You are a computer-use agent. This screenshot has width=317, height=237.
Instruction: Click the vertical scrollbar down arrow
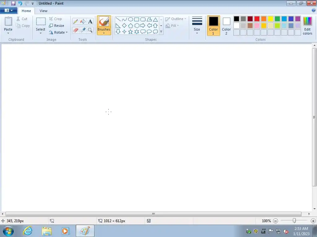[315, 209]
